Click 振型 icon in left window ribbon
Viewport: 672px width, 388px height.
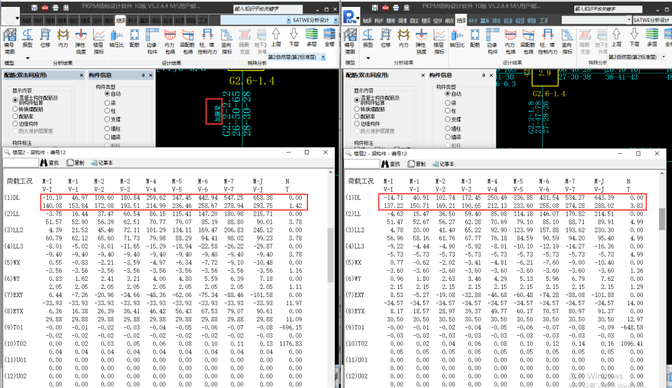(27, 39)
